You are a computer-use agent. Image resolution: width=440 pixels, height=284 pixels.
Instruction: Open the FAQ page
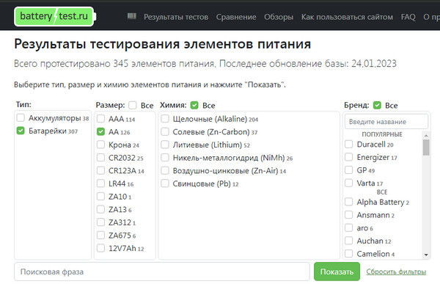point(408,17)
